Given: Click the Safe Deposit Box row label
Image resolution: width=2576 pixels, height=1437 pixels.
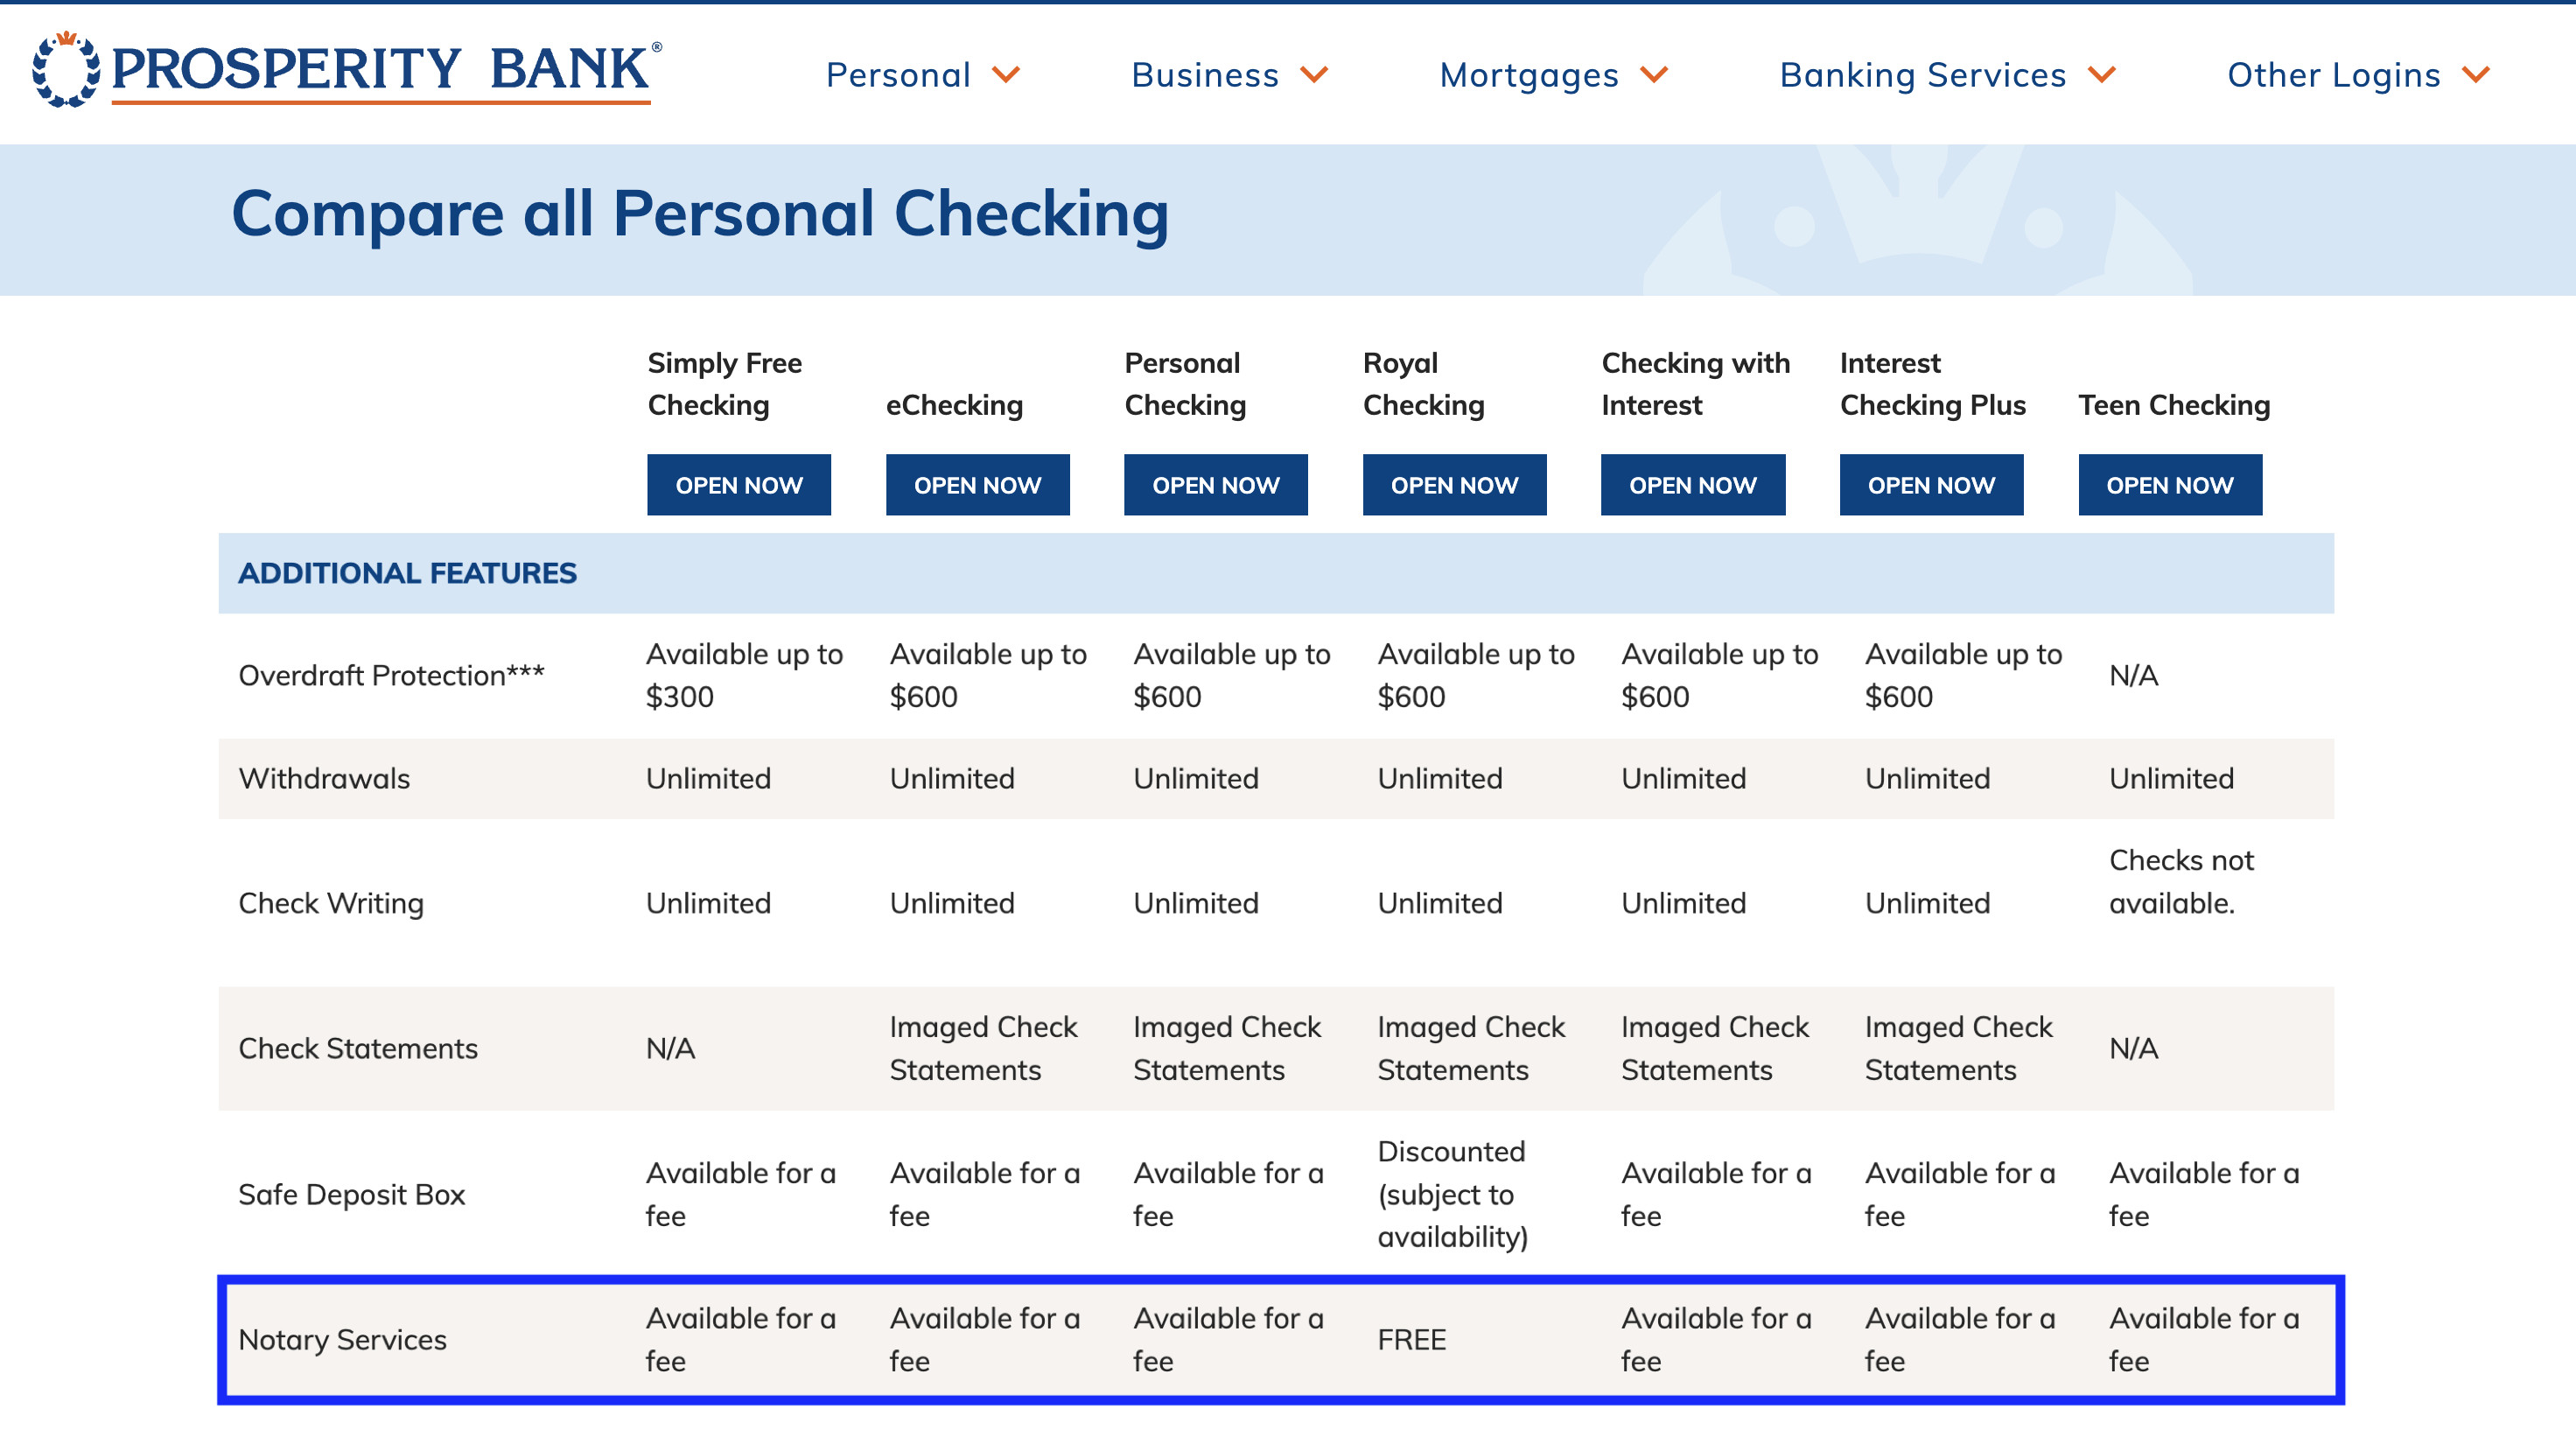Looking at the screenshot, I should [x=352, y=1195].
